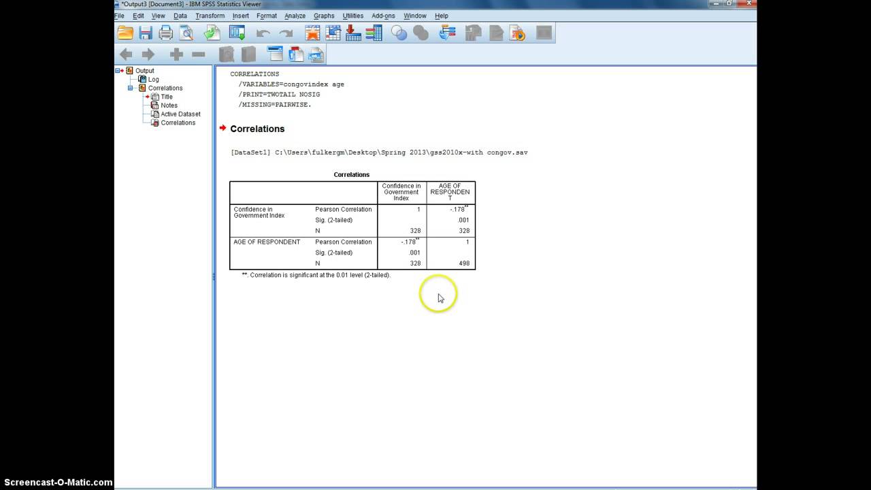Click the significance footnote below the table
This screenshot has height=490, width=871.
coord(316,275)
